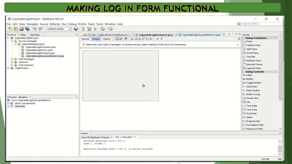Viewport: 292px width, 164px height.
Task: Click the New File toolbar icon
Action: [x=10, y=29]
